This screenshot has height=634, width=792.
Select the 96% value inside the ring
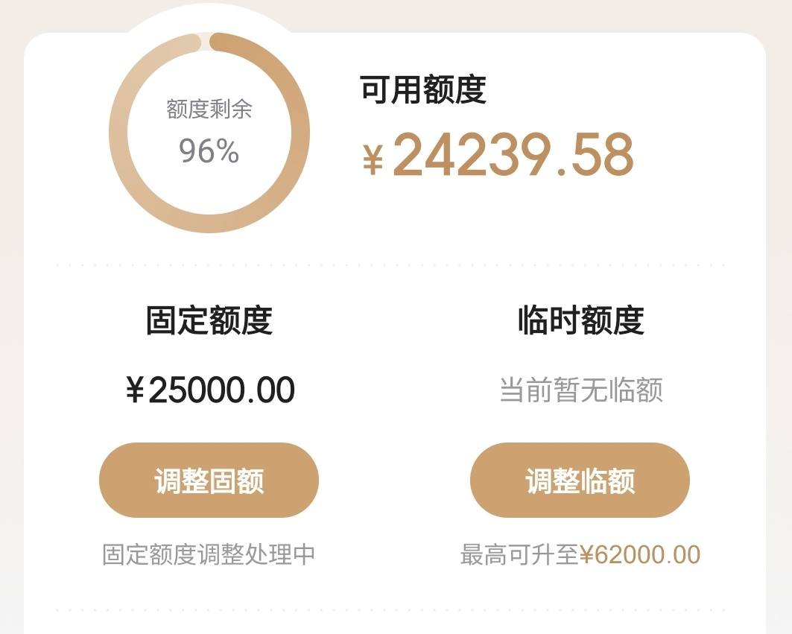(x=209, y=150)
